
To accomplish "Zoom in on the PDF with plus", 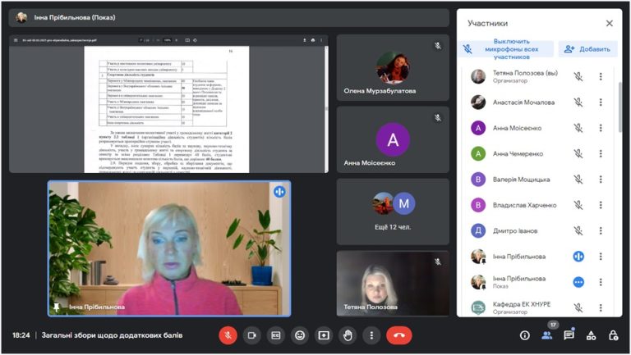I will 177,40.
